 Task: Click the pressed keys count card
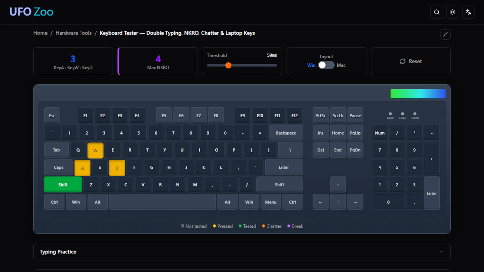click(73, 61)
